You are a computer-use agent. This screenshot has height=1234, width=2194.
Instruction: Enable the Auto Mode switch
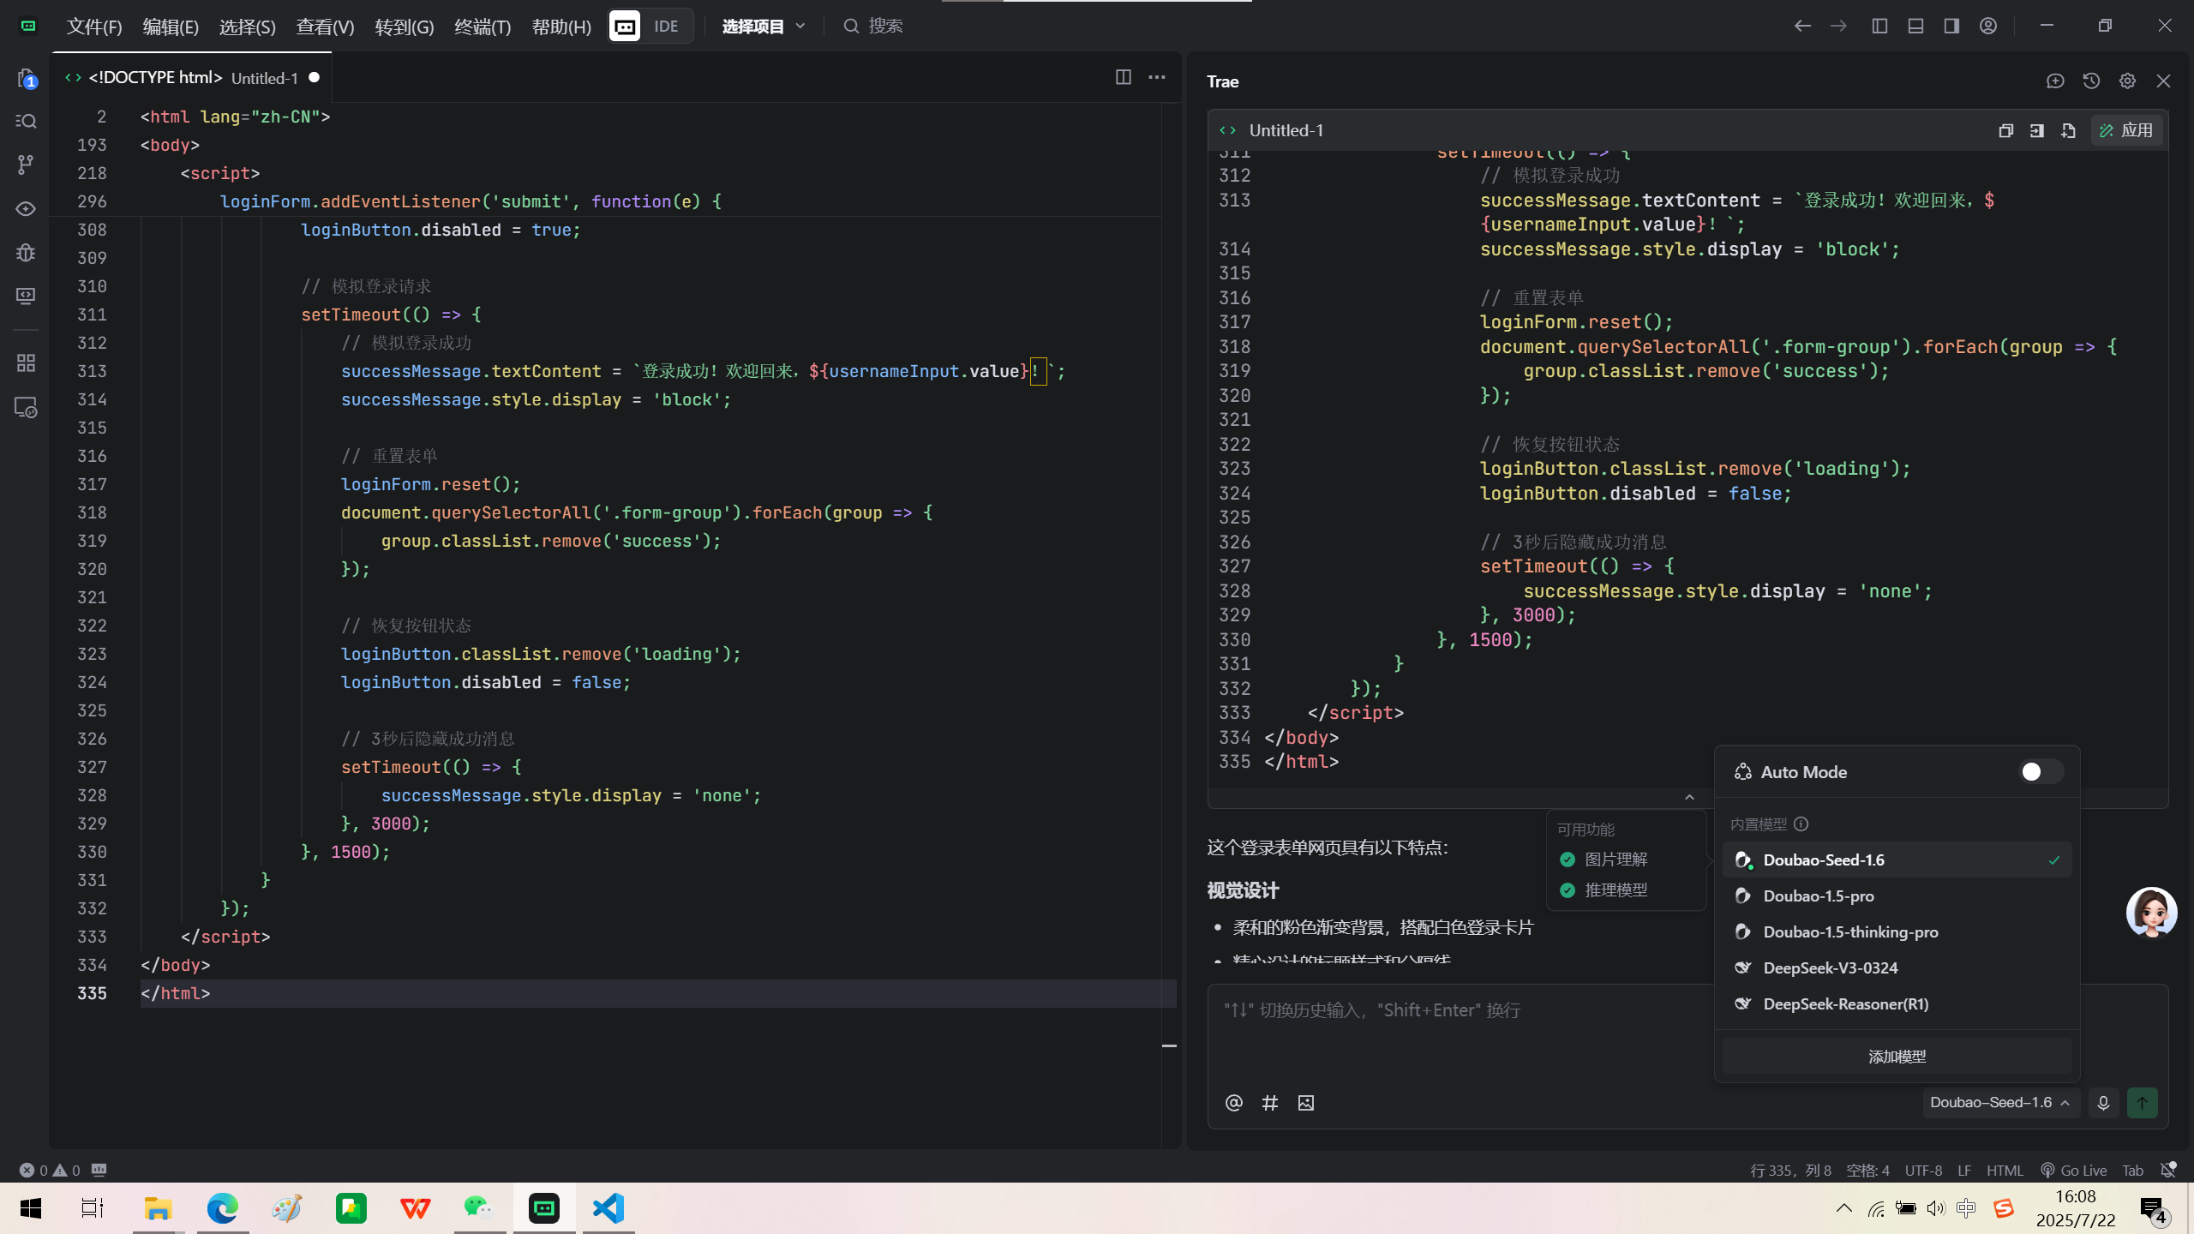(x=2040, y=772)
